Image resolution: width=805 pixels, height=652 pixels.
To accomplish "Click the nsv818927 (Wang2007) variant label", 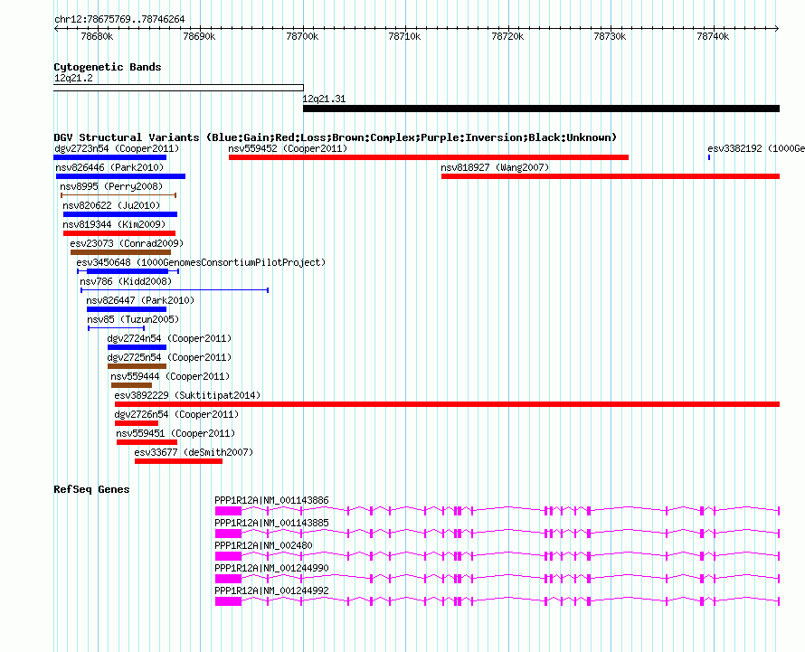I will (495, 167).
